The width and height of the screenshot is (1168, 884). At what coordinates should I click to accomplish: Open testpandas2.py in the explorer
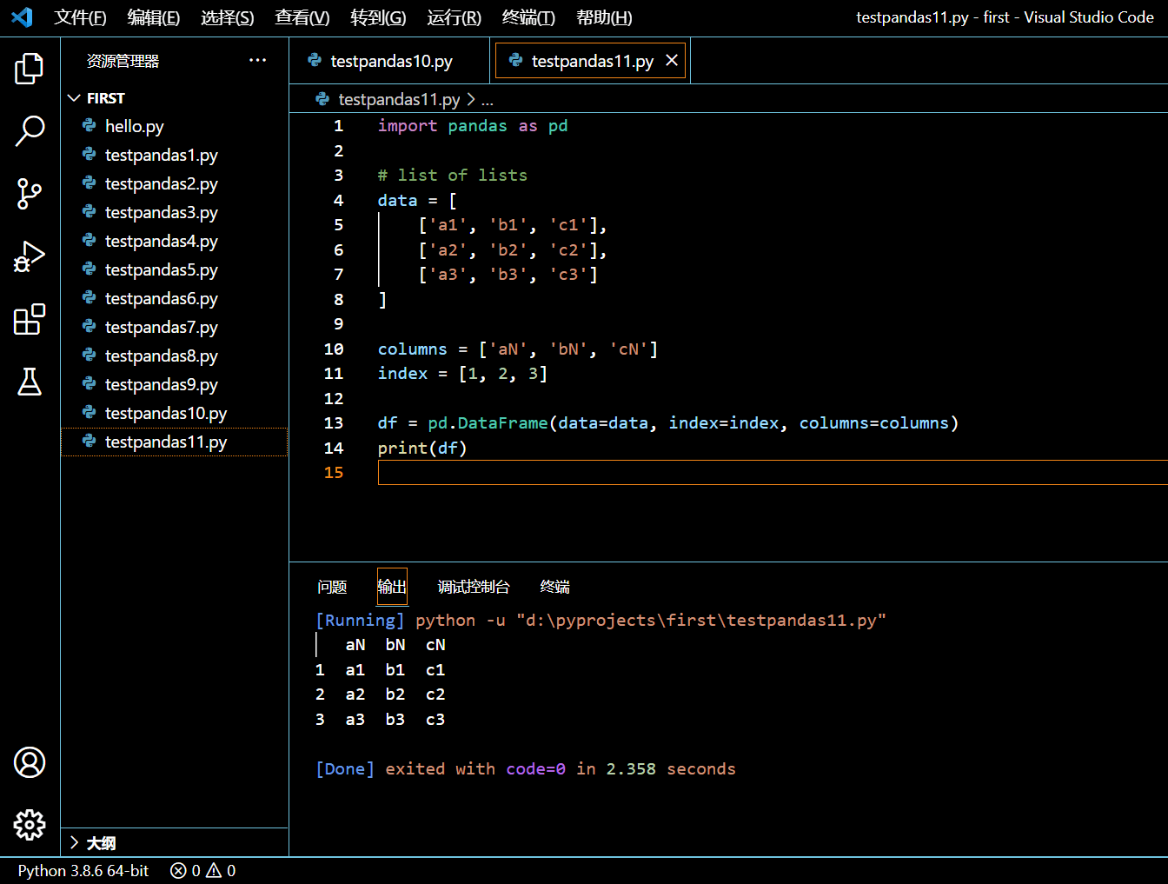174,183
